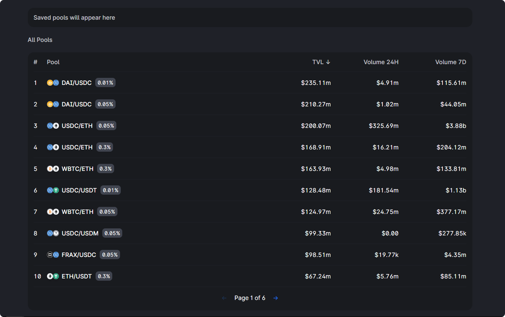Click the previous page left arrow

pyautogui.click(x=224, y=298)
